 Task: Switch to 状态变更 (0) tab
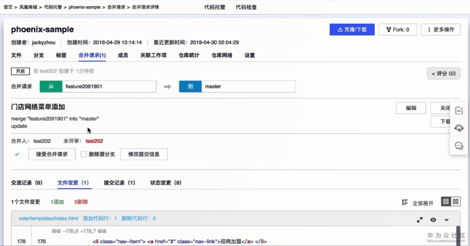pyautogui.click(x=166, y=183)
